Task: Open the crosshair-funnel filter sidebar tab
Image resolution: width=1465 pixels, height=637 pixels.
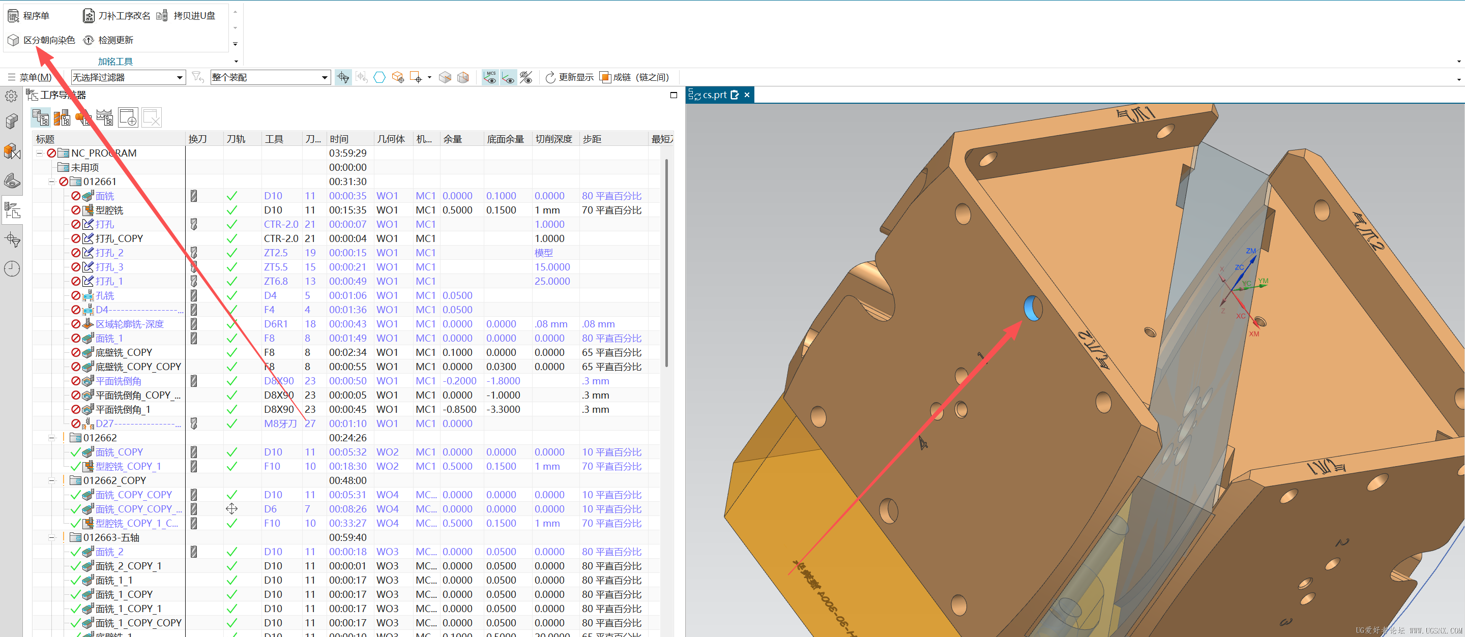Action: tap(12, 240)
